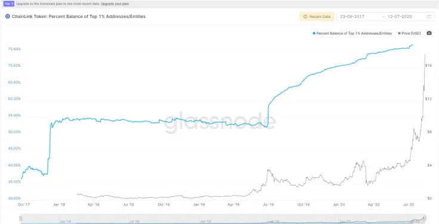
Task: Click the left range slider handle
Action: 20,219
